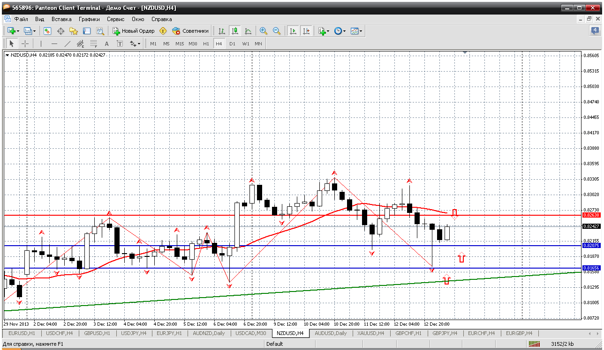
Task: Zoom in on the chart
Action: pyautogui.click(x=264, y=31)
